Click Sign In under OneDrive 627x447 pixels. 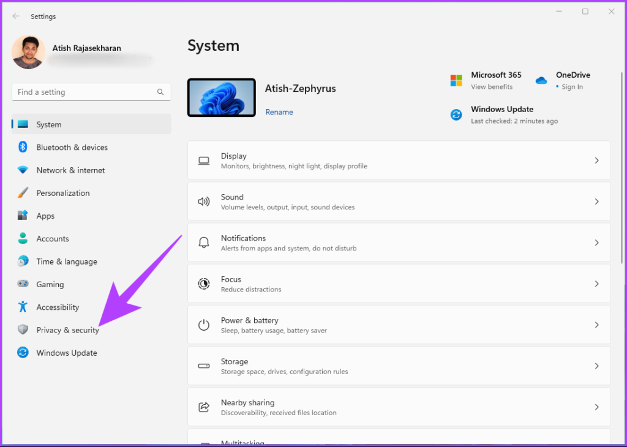(572, 87)
